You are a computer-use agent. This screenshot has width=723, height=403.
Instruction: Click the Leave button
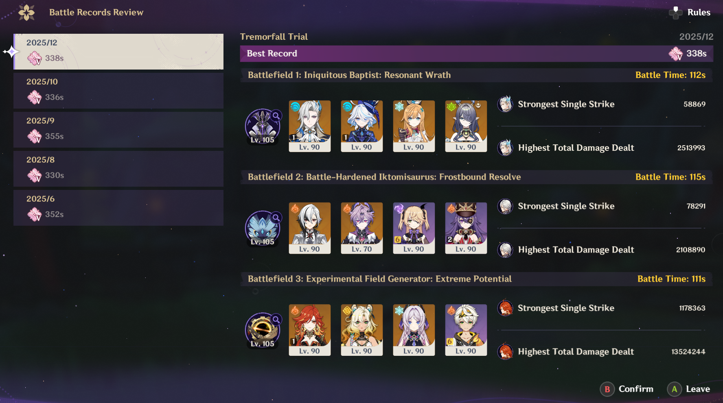(689, 389)
